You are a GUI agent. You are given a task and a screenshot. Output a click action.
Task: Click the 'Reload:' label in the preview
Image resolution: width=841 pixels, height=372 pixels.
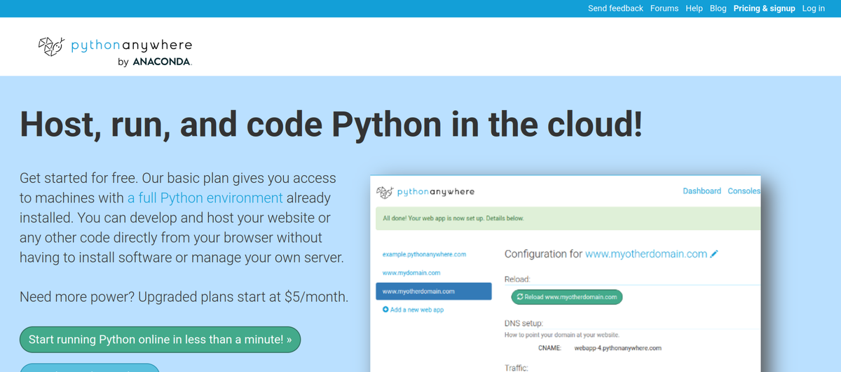pos(517,280)
